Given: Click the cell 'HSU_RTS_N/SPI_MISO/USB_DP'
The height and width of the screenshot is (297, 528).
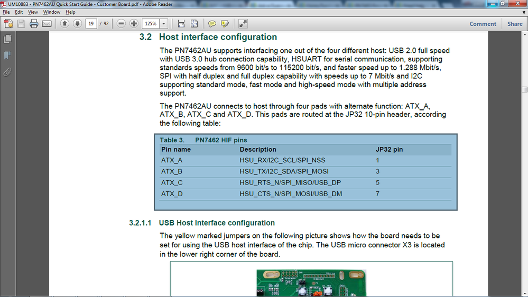Looking at the screenshot, I should click(x=290, y=182).
